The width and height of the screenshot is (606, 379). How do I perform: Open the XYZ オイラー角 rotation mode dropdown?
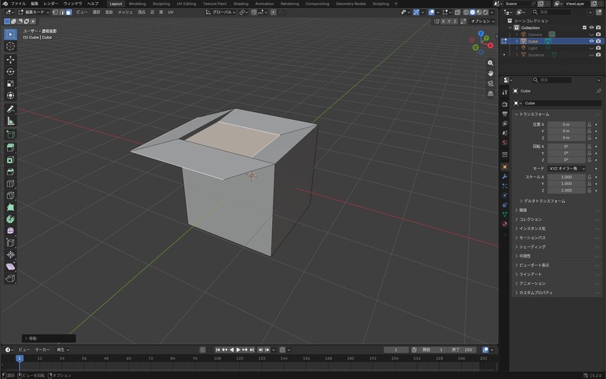(x=567, y=168)
